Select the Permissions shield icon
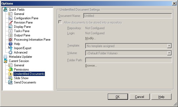178x107 pixels. (x=10, y=70)
